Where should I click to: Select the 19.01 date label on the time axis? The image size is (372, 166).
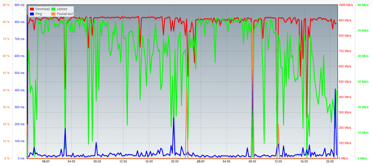coord(45,162)
